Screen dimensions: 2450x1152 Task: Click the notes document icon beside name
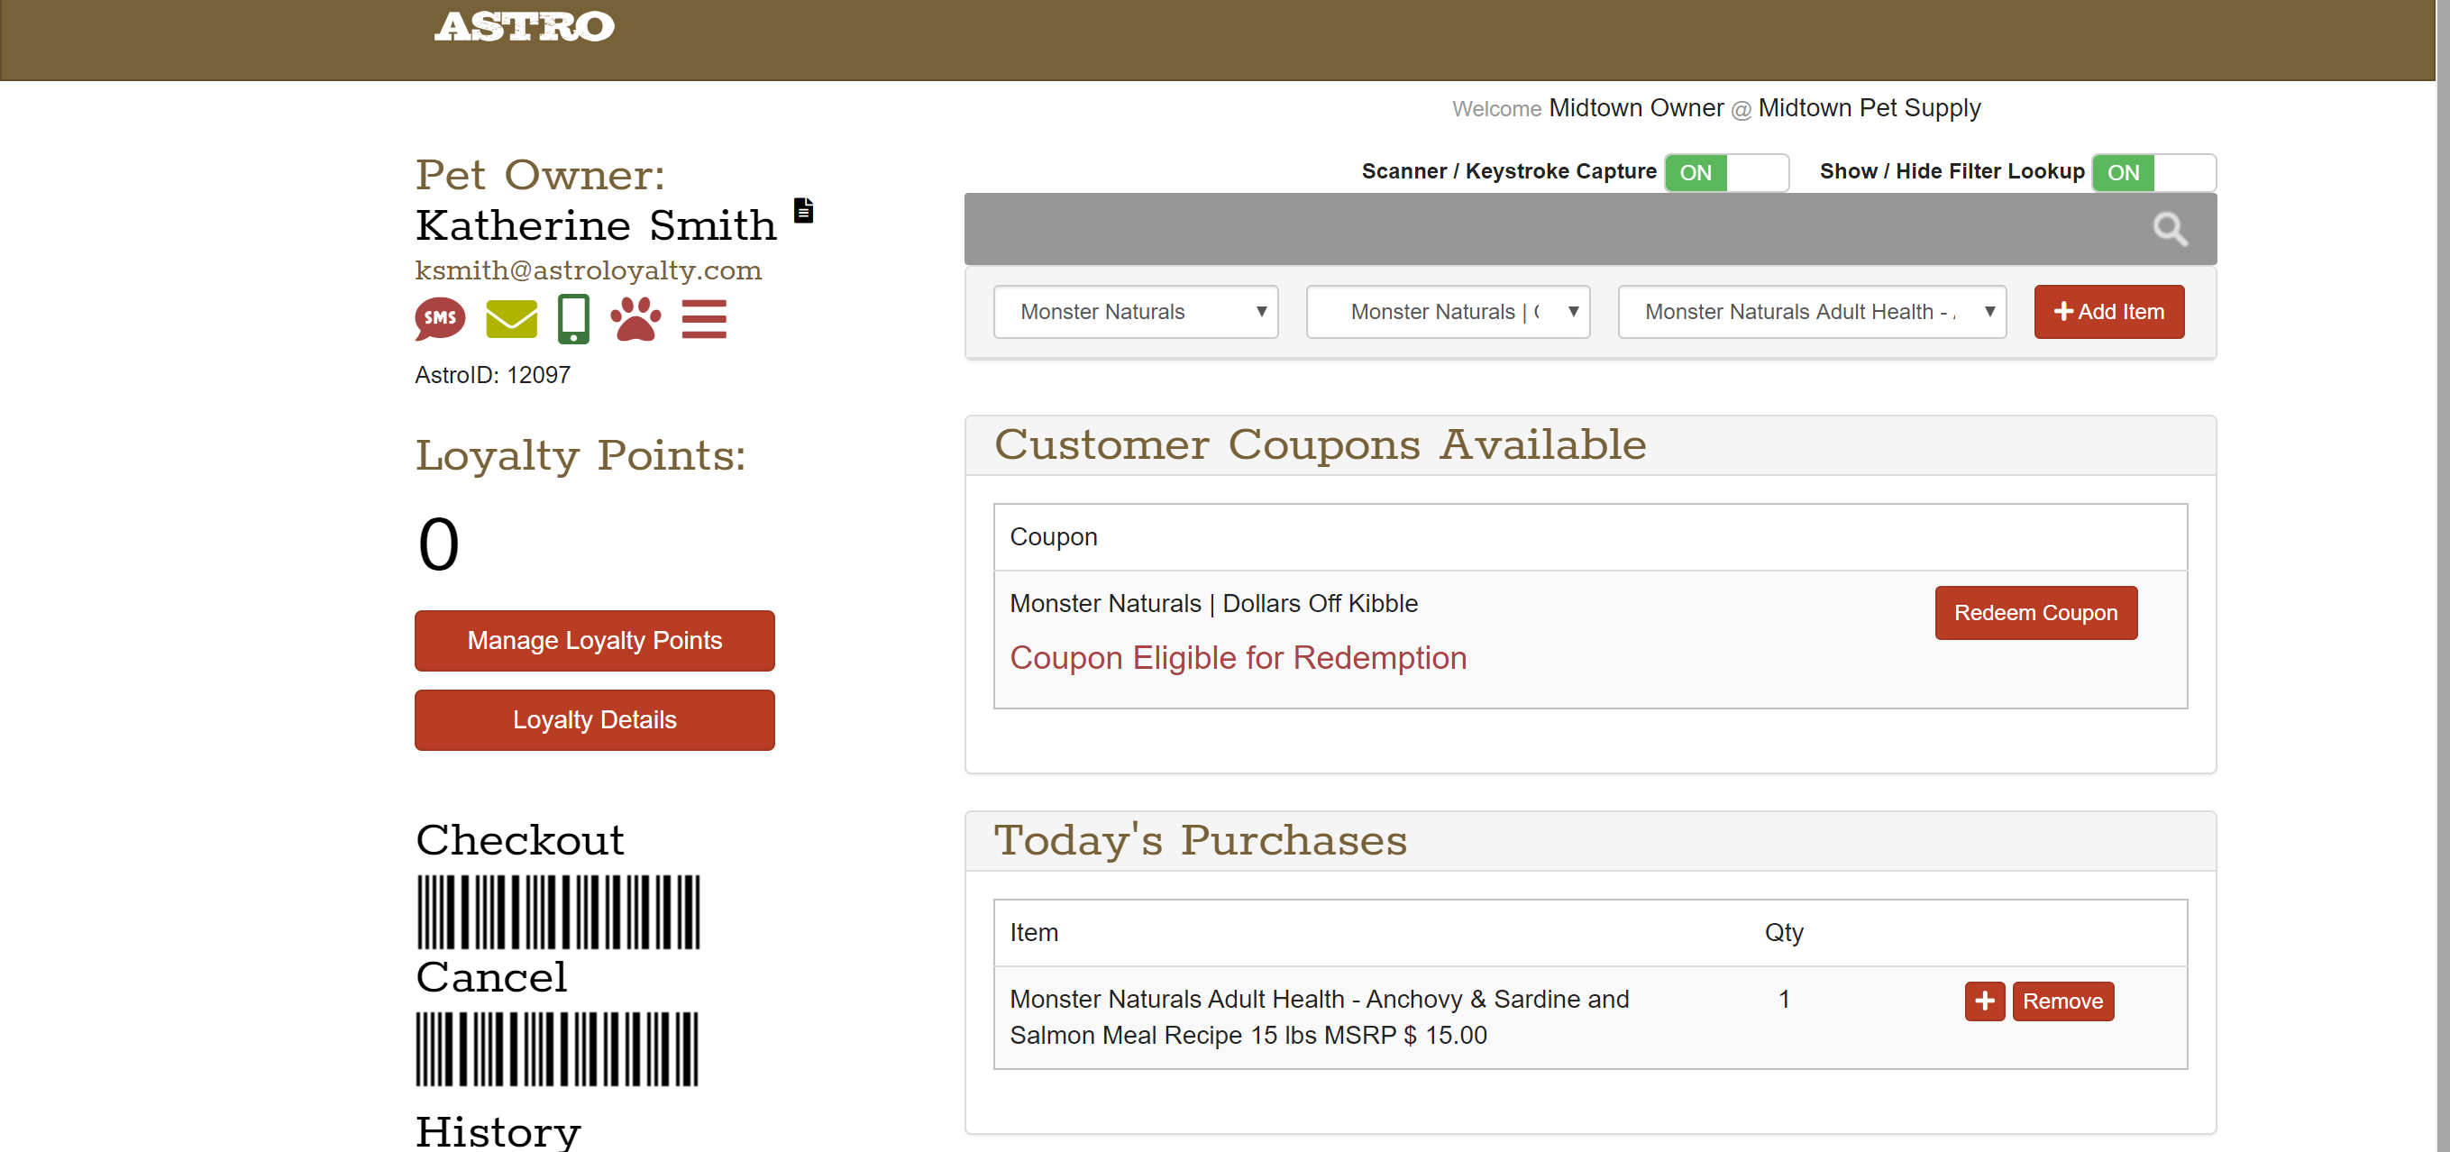coord(804,210)
